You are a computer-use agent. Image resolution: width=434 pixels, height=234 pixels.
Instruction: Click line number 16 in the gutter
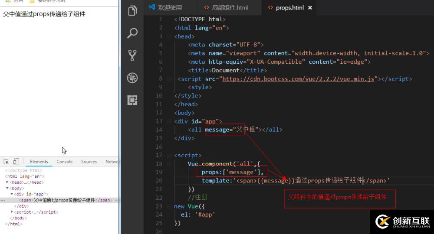(159, 147)
